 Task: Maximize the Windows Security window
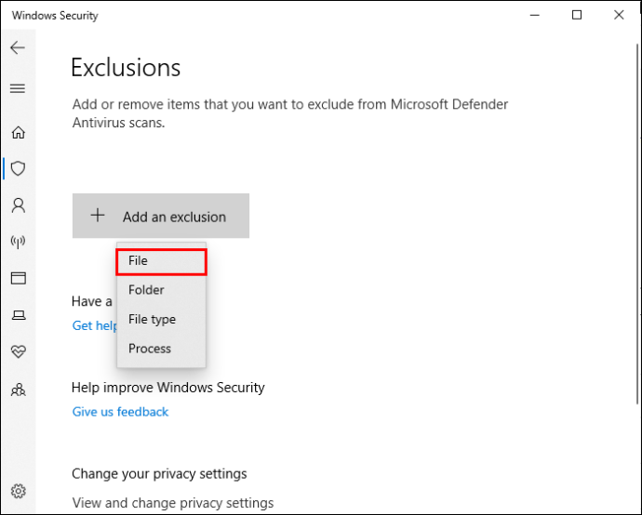pos(577,15)
